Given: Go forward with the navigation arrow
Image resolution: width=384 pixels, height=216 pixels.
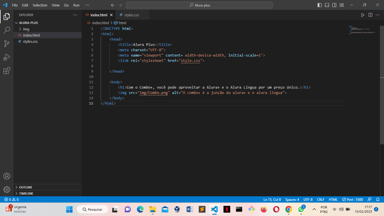Looking at the screenshot, I should [120, 5].
